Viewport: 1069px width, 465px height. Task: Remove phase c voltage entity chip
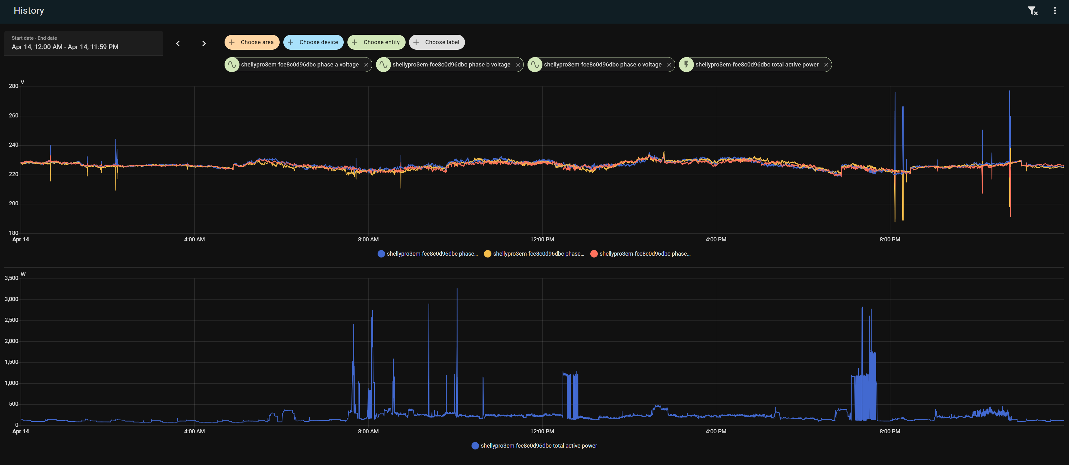pyautogui.click(x=669, y=65)
